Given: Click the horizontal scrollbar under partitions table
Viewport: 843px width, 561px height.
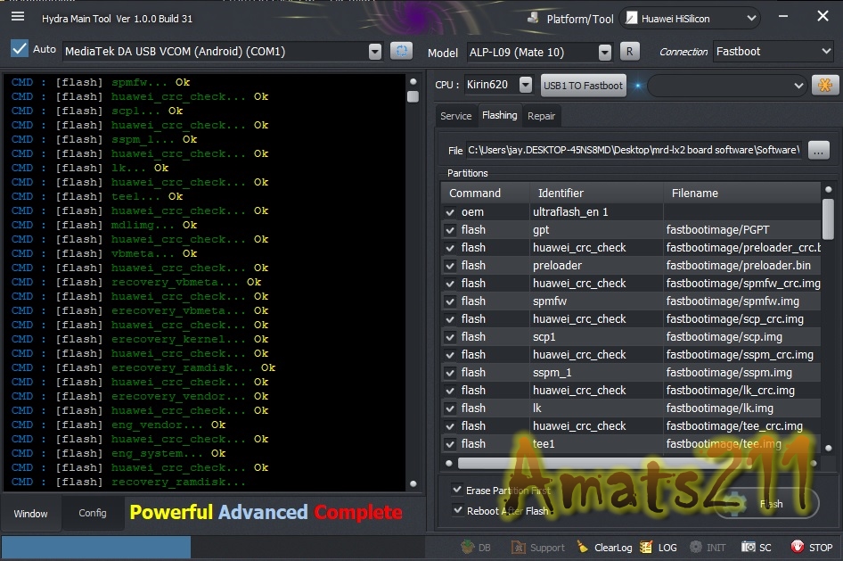Looking at the screenshot, I should (629, 463).
